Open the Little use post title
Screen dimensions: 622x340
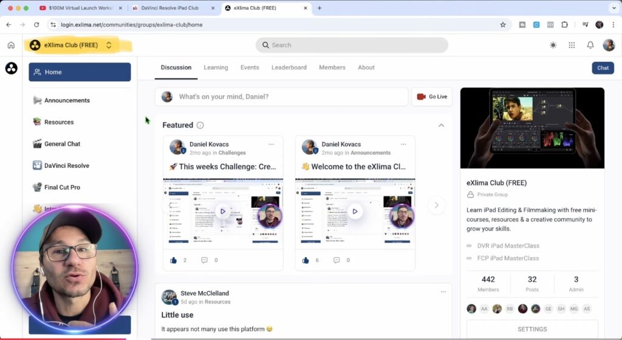click(177, 315)
